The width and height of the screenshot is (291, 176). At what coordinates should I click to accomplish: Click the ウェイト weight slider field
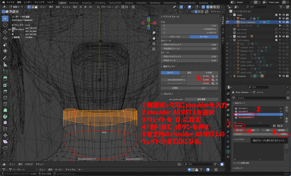pyautogui.click(x=260, y=134)
